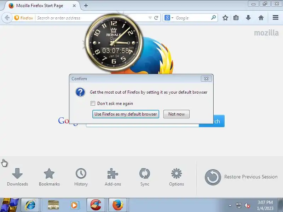Open a new tab with the plus button
Image resolution: width=283 pixels, height=212 pixels.
pos(86,6)
